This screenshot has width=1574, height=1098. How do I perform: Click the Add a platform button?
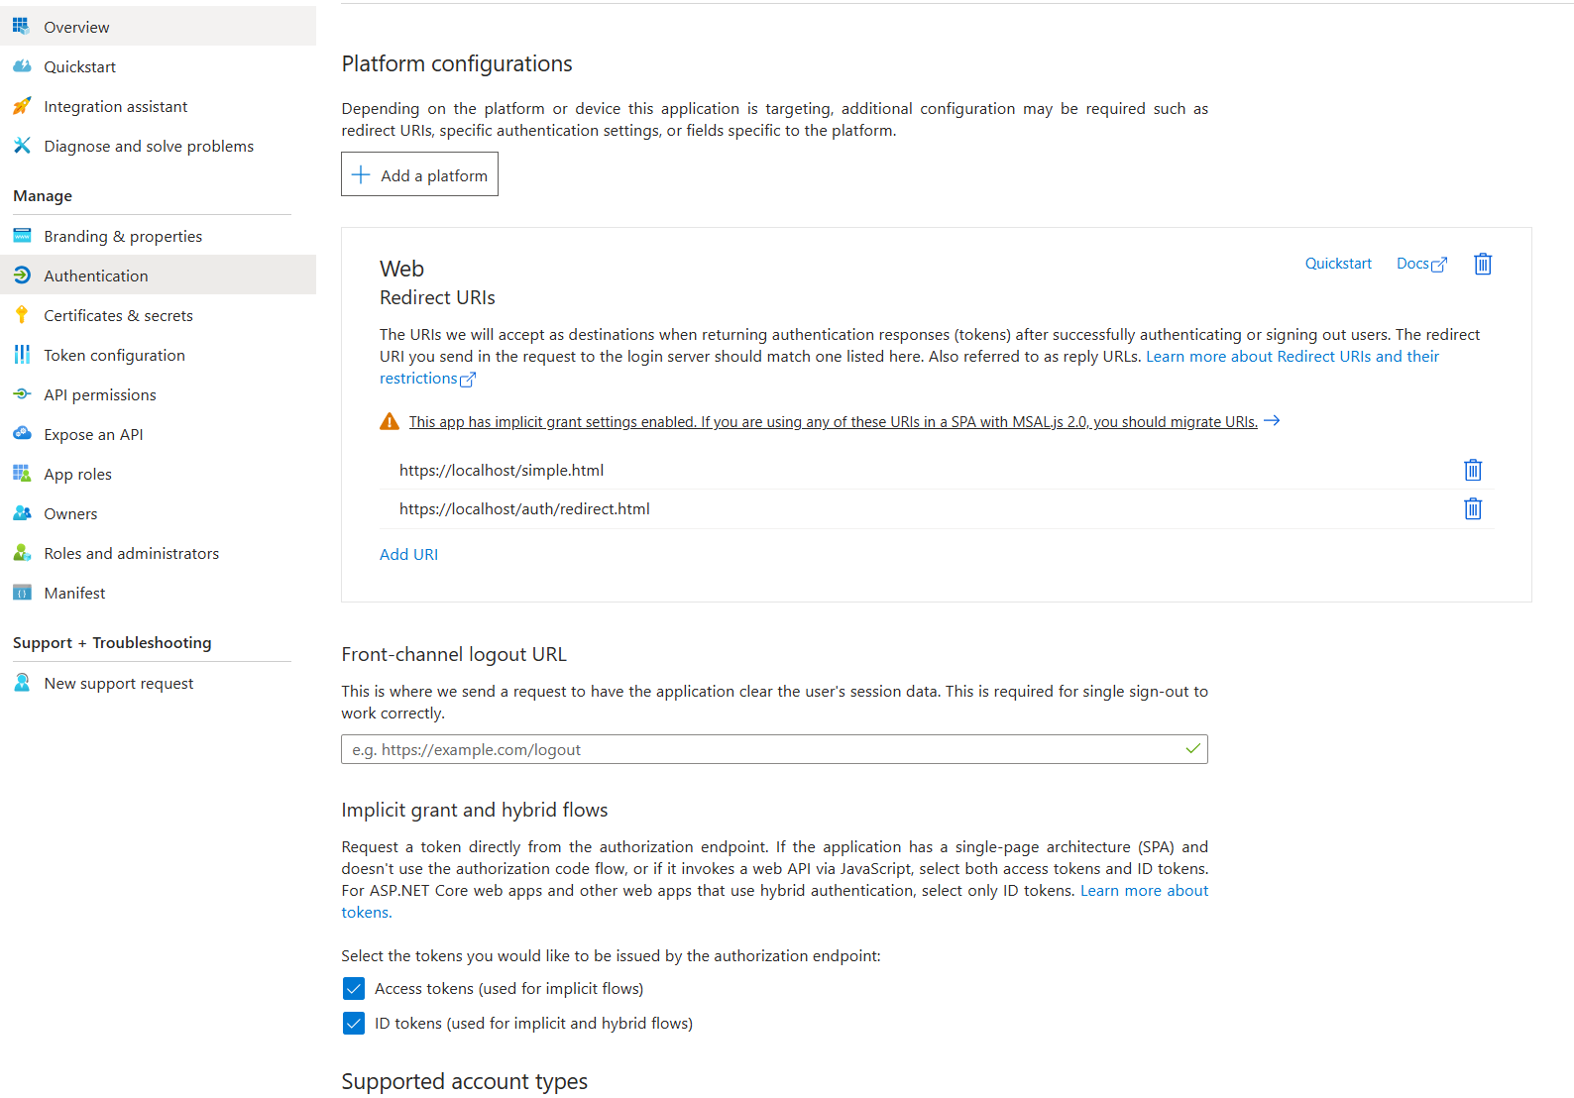click(419, 174)
